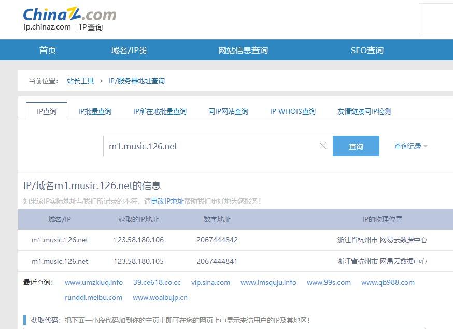Viewport: 453px width, 329px height.
Task: Open recent query www.qb988.com
Action: point(388,282)
